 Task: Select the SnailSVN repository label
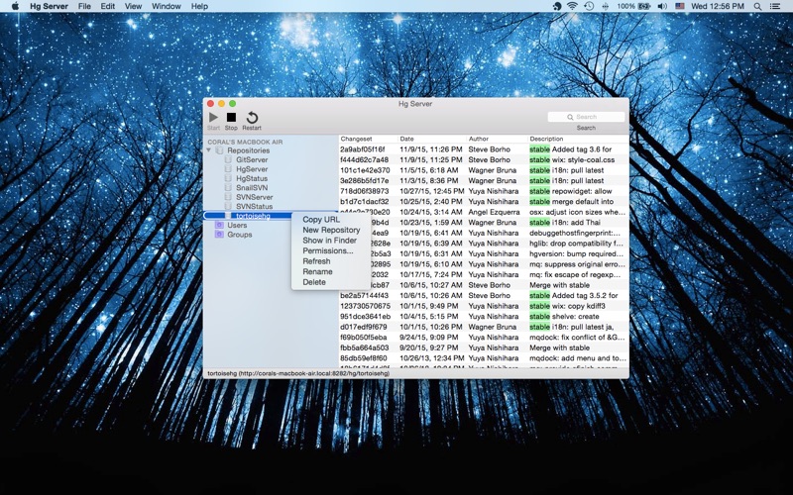point(252,187)
